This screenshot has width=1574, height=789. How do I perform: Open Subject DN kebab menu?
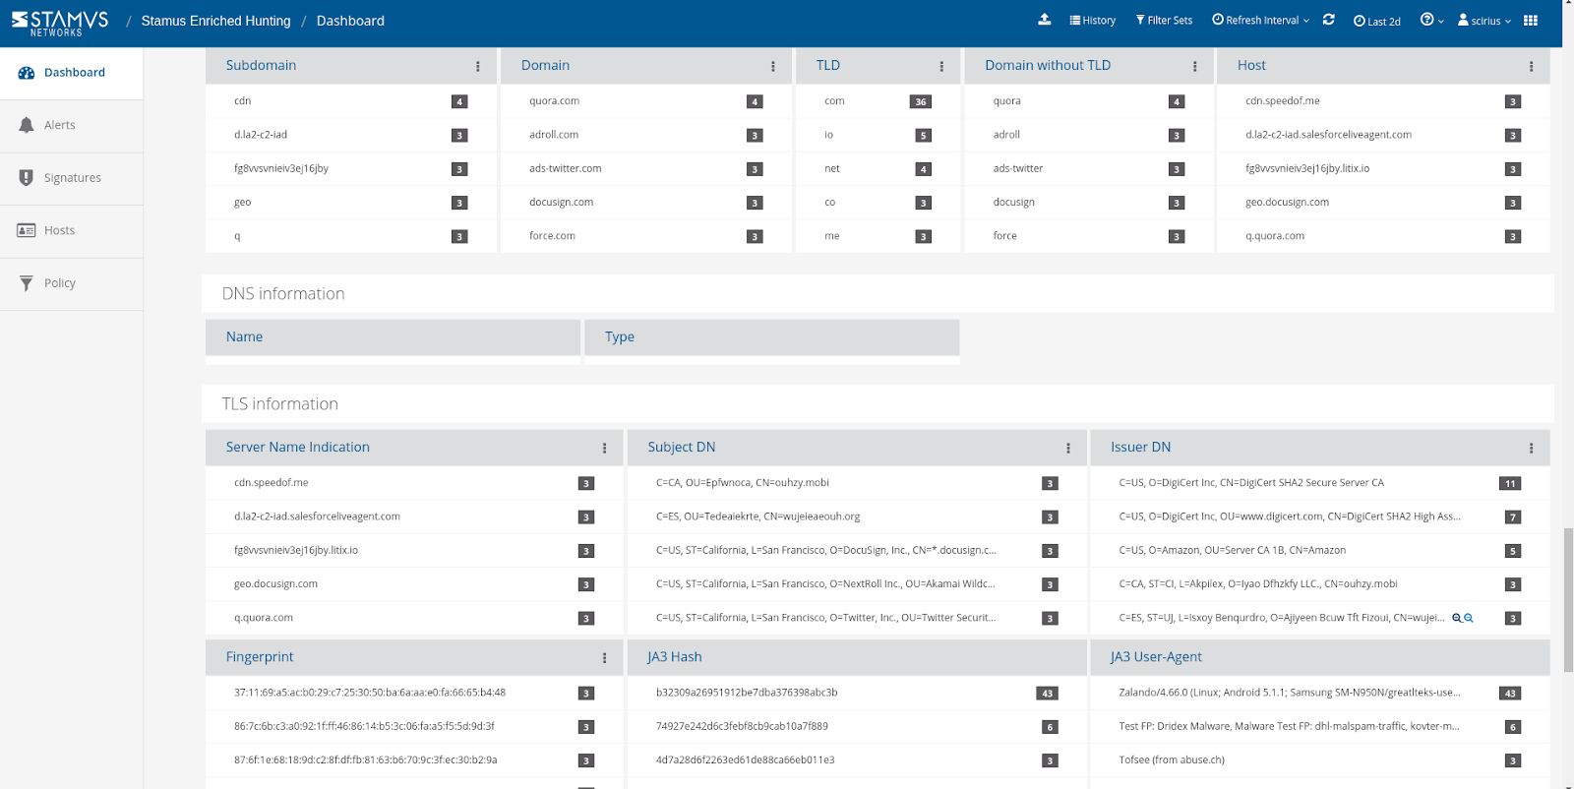tap(1068, 448)
